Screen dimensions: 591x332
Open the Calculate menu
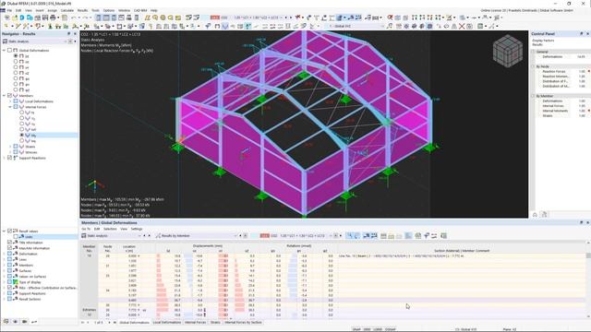point(67,10)
